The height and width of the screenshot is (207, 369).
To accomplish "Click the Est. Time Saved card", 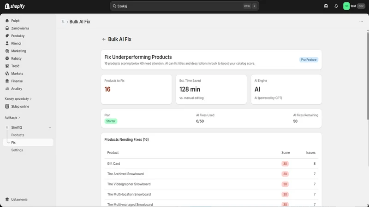I will (211, 89).
